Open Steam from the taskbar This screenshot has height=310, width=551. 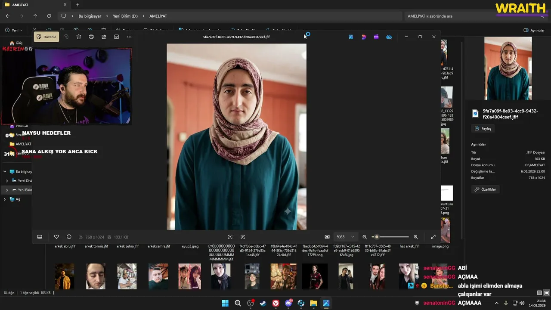[x=263, y=303]
